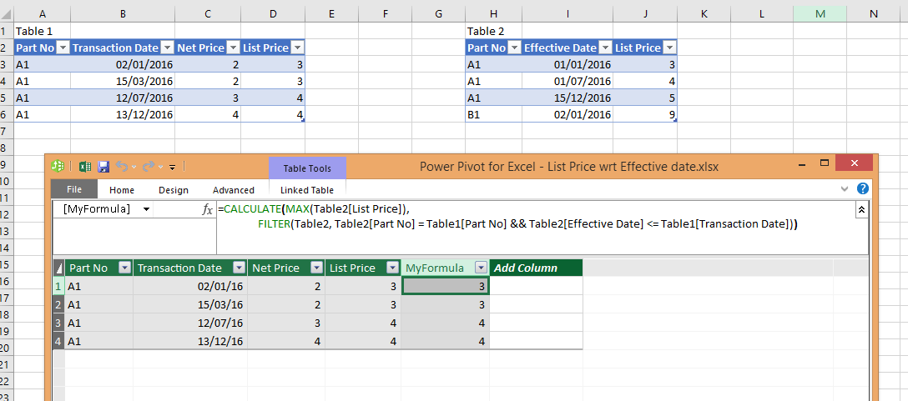Image resolution: width=908 pixels, height=401 pixels.
Task: Open the File tab
Action: coord(74,189)
